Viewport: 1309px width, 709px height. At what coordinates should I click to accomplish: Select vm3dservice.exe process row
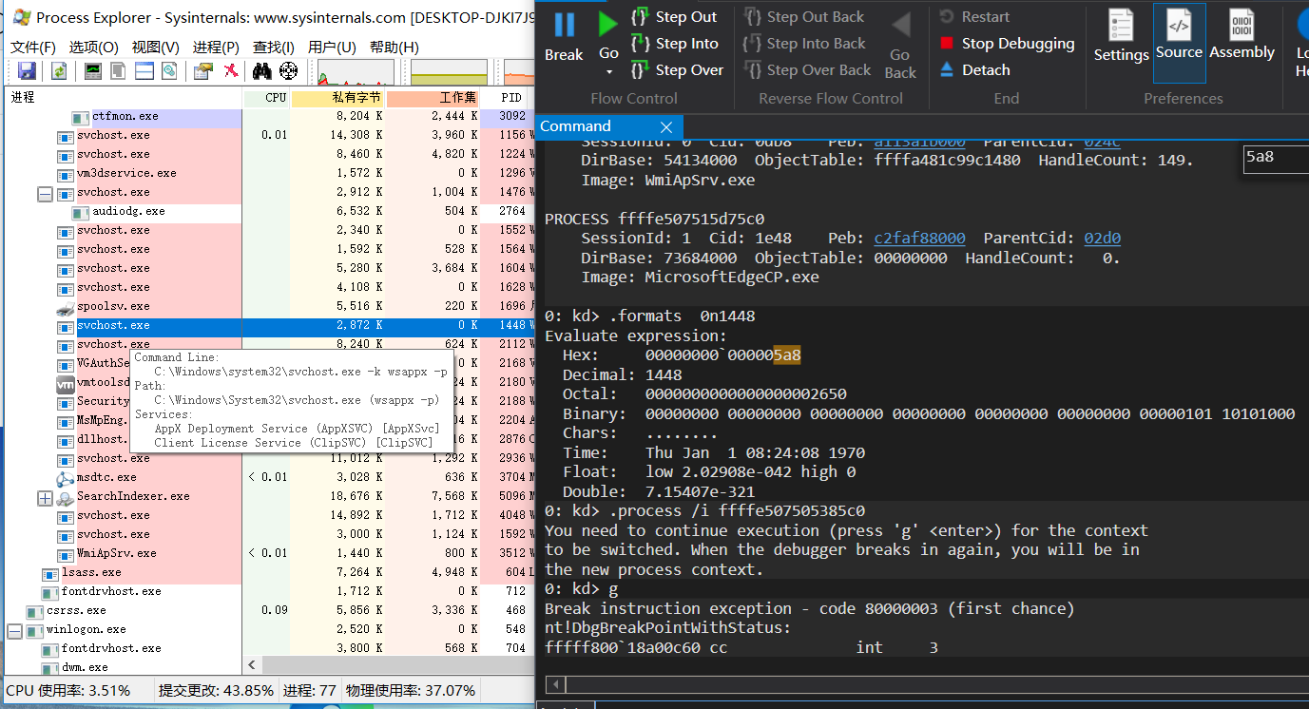pos(267,173)
